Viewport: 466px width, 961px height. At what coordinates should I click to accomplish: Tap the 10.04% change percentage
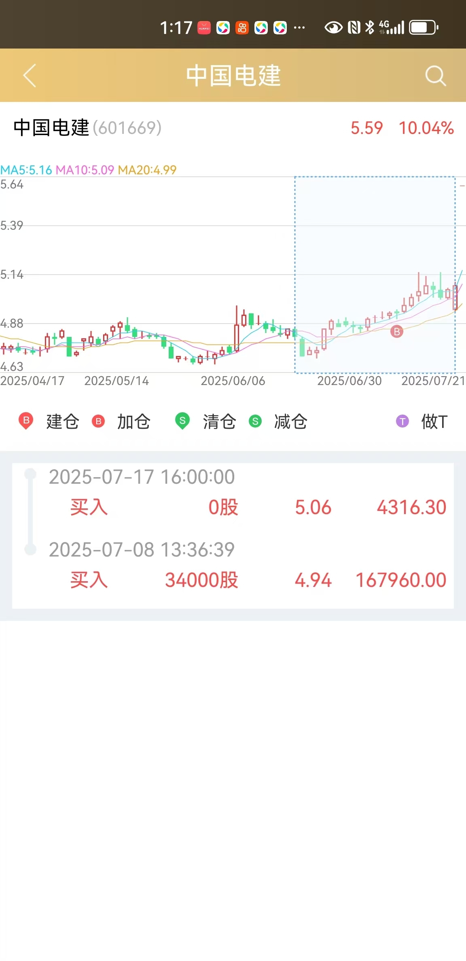pyautogui.click(x=426, y=128)
